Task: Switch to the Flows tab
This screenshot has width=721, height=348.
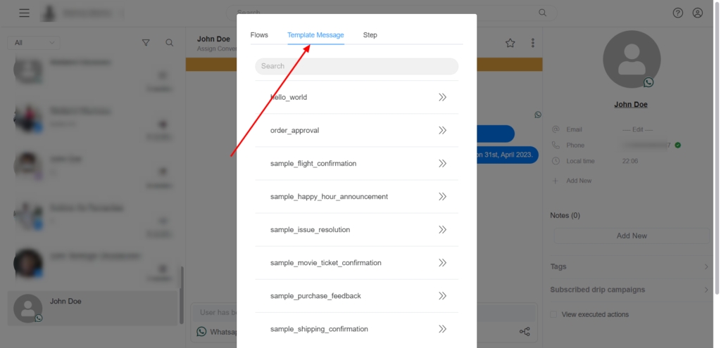Action: point(259,35)
